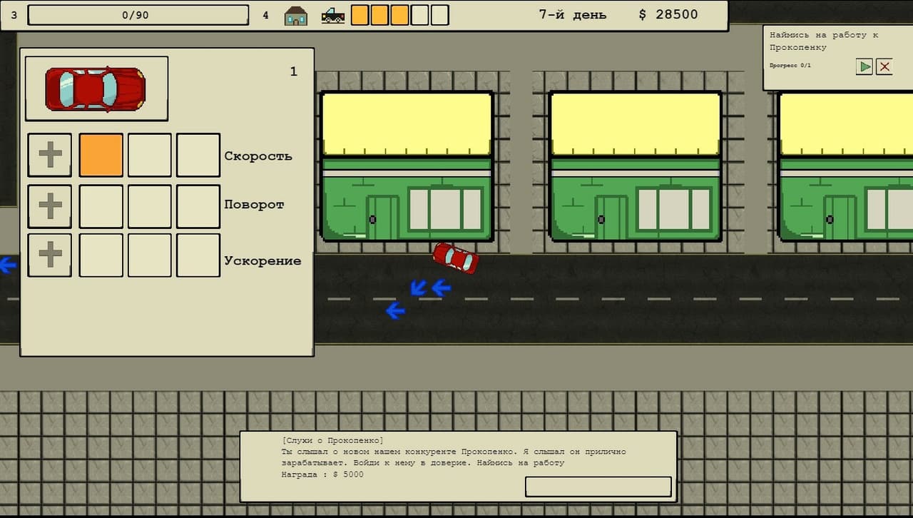Select the first Поворот upgrade slot
Image resolution: width=913 pixels, height=518 pixels.
pos(101,206)
